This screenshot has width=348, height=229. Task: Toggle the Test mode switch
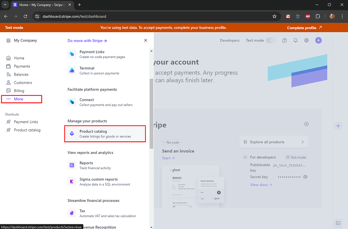271,40
